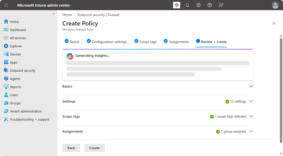Click the '1 group assigned' text

pyautogui.click(x=233, y=132)
